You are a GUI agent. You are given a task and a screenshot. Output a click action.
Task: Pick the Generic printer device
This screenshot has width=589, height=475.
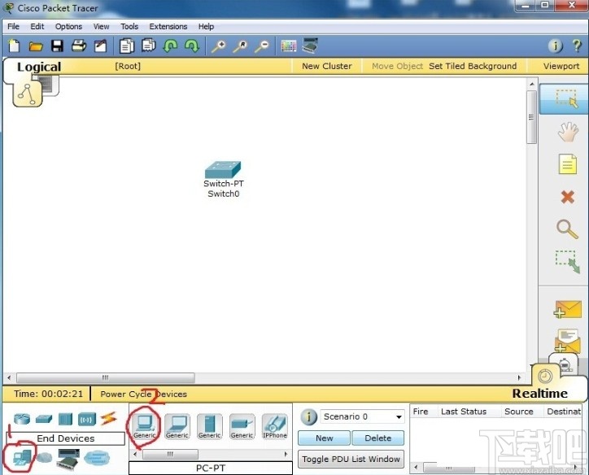pyautogui.click(x=242, y=426)
